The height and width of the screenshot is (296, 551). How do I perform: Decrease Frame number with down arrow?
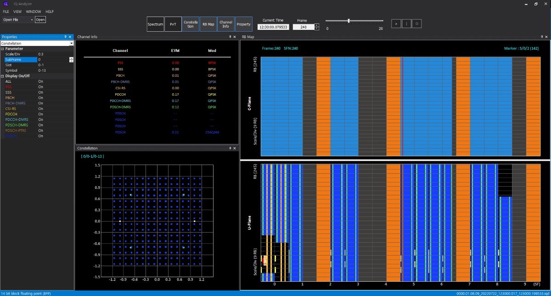316,28
